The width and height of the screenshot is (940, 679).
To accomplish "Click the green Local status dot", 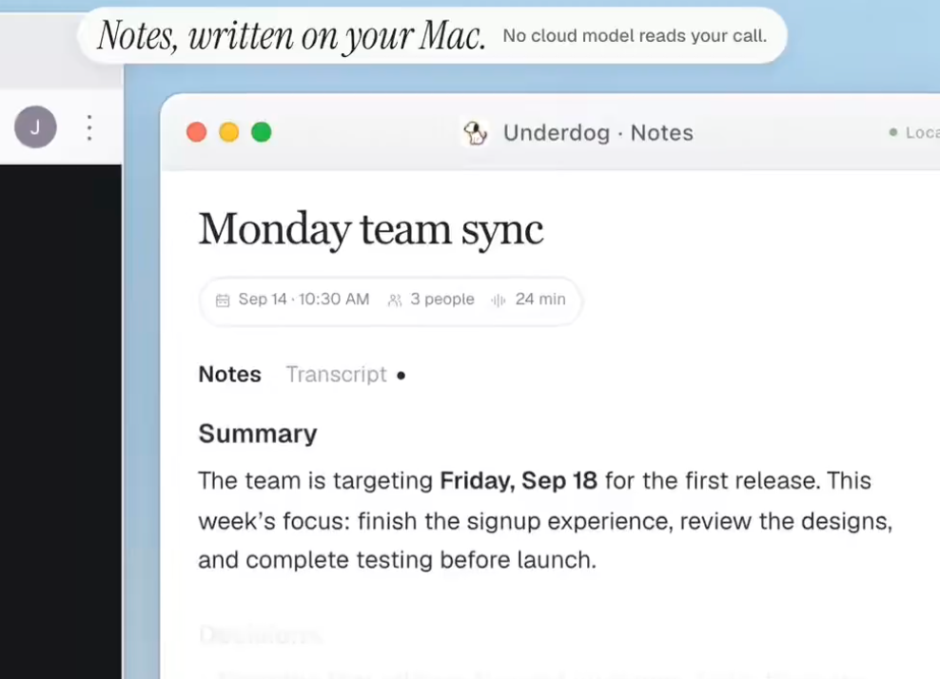I will point(893,132).
